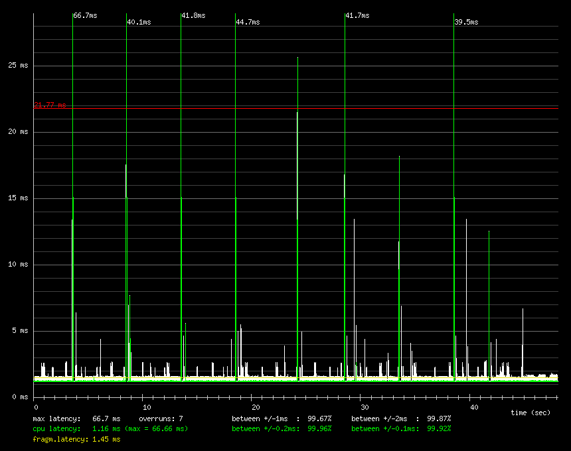Click the 25 ms y-axis label

tap(18, 65)
